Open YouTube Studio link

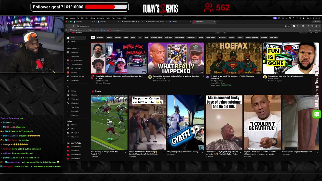(76, 147)
